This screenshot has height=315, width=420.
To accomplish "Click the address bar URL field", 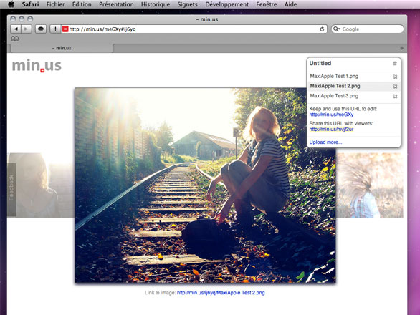I will click(x=194, y=29).
